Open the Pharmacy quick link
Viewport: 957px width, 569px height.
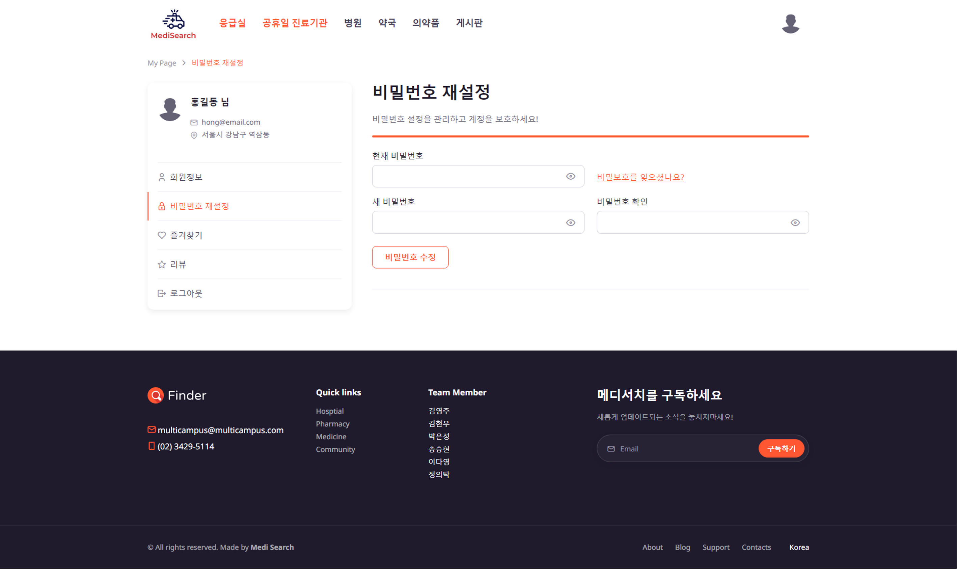[x=333, y=424]
